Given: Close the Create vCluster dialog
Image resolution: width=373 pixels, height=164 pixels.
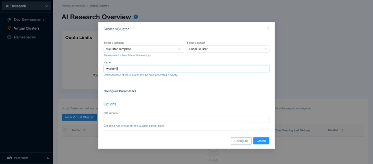Looking at the screenshot, I should [x=268, y=28].
